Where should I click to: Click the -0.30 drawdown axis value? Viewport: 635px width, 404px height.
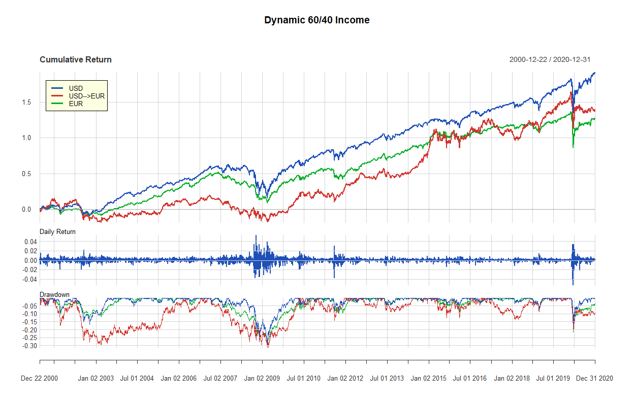[x=29, y=346]
